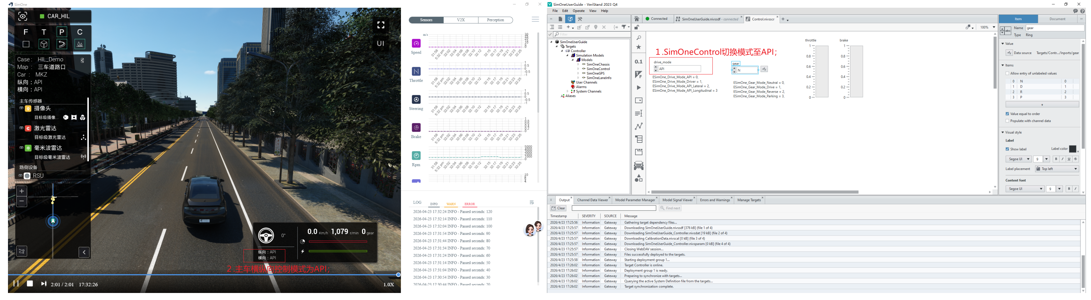Expand the SimOneControl model node
Screen dimensions: 1091x300
click(x=578, y=69)
